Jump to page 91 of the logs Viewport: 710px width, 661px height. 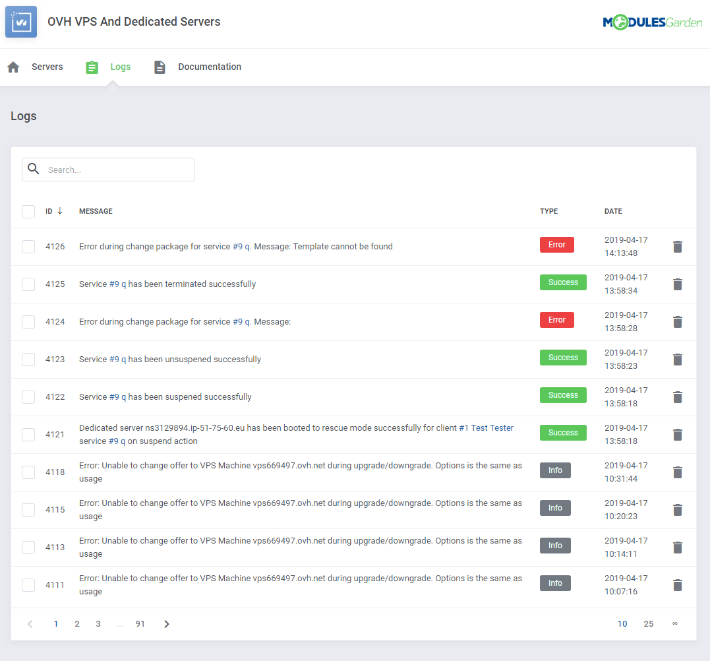[x=140, y=623]
